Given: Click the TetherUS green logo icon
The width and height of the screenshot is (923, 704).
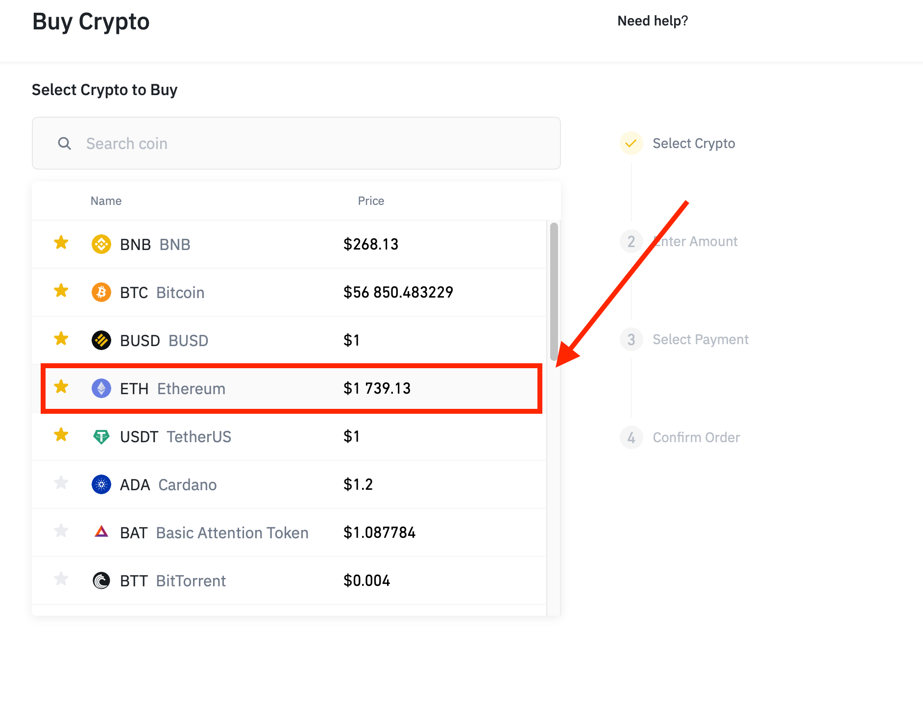Looking at the screenshot, I should tap(101, 436).
